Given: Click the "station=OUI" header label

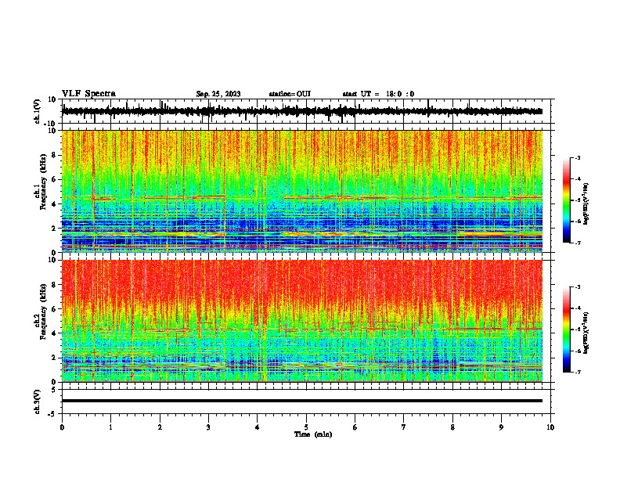Looking at the screenshot, I should (x=290, y=94).
